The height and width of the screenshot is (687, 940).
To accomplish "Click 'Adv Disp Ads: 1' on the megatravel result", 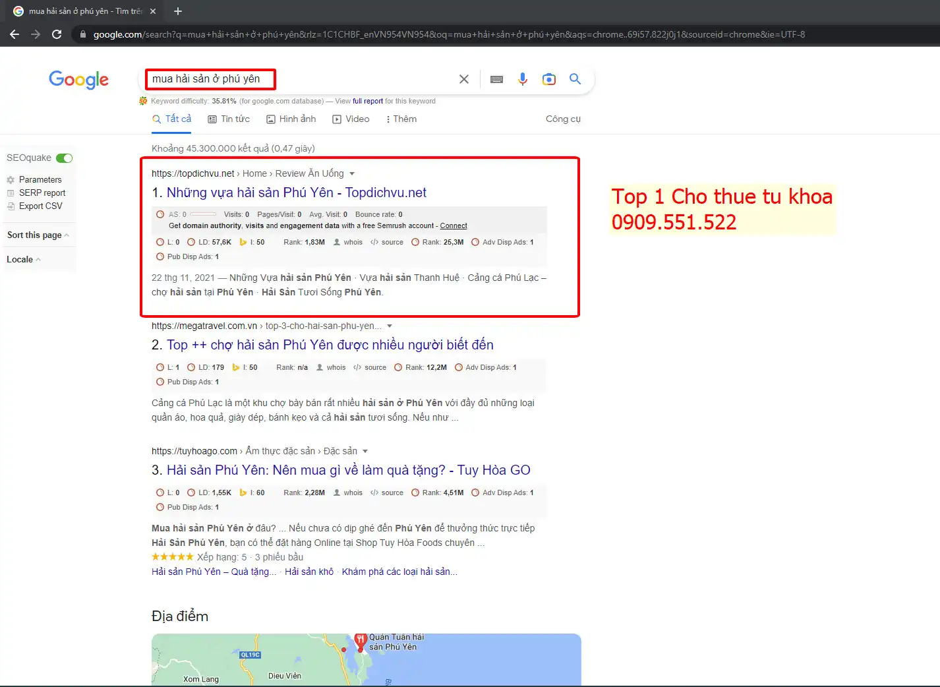I will click(x=486, y=367).
